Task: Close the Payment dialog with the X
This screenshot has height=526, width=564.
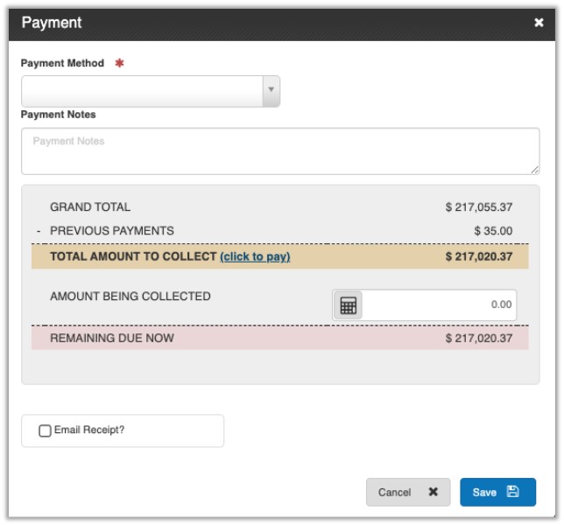Action: (x=539, y=23)
